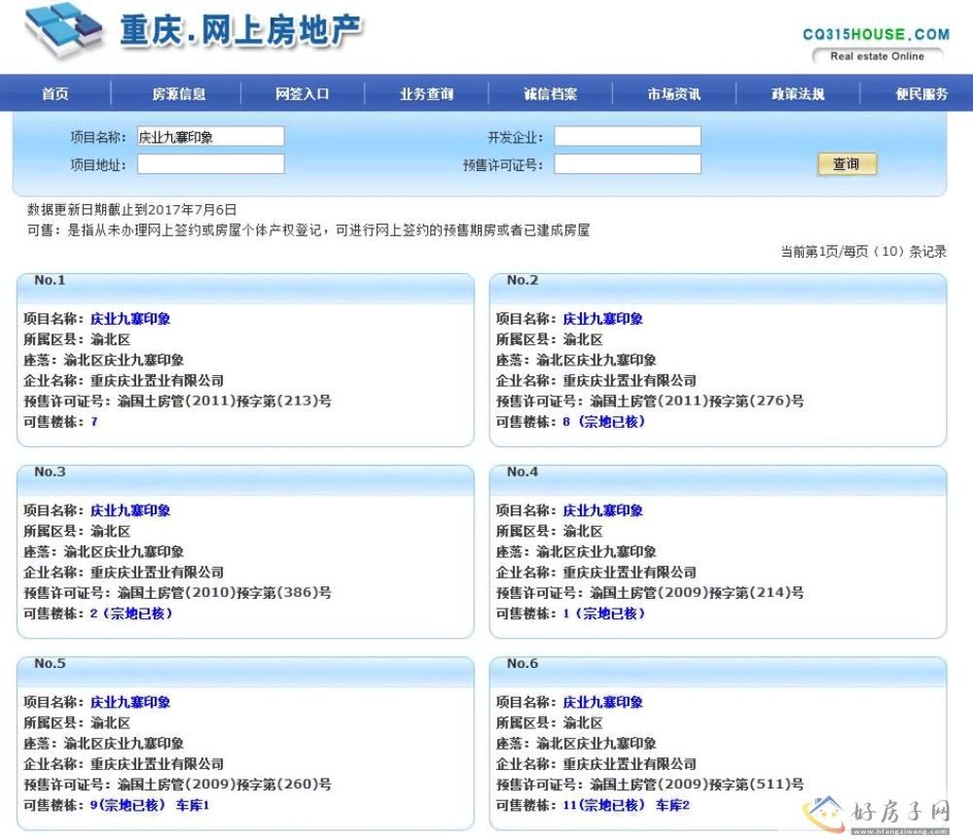The height and width of the screenshot is (839, 973).
Task: Click the 重庆网上房地产 cube logo icon
Action: tap(64, 30)
